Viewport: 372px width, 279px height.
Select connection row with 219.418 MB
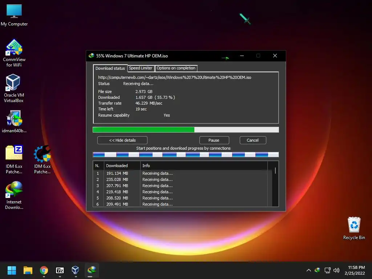[x=182, y=192]
